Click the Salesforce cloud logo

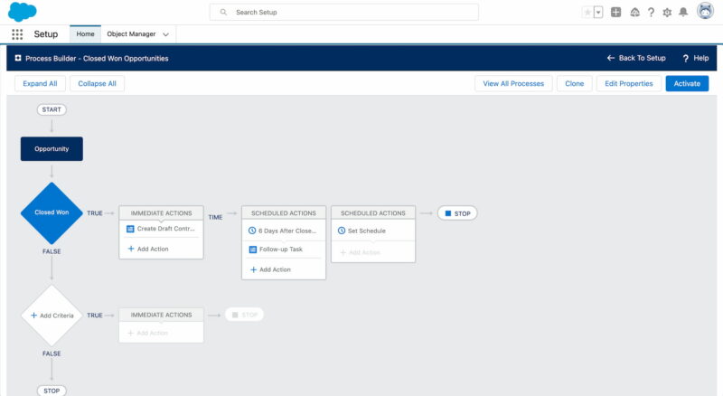point(22,12)
